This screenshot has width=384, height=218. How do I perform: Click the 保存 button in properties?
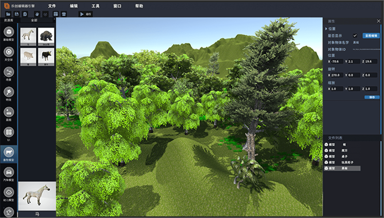coord(372,97)
